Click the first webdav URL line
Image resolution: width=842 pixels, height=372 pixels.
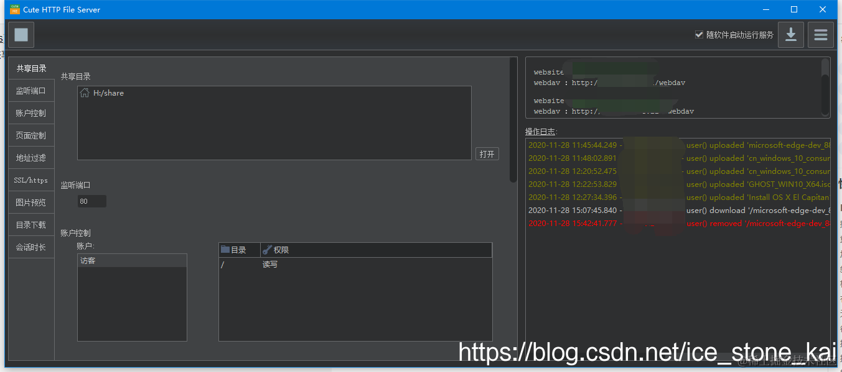tap(610, 83)
